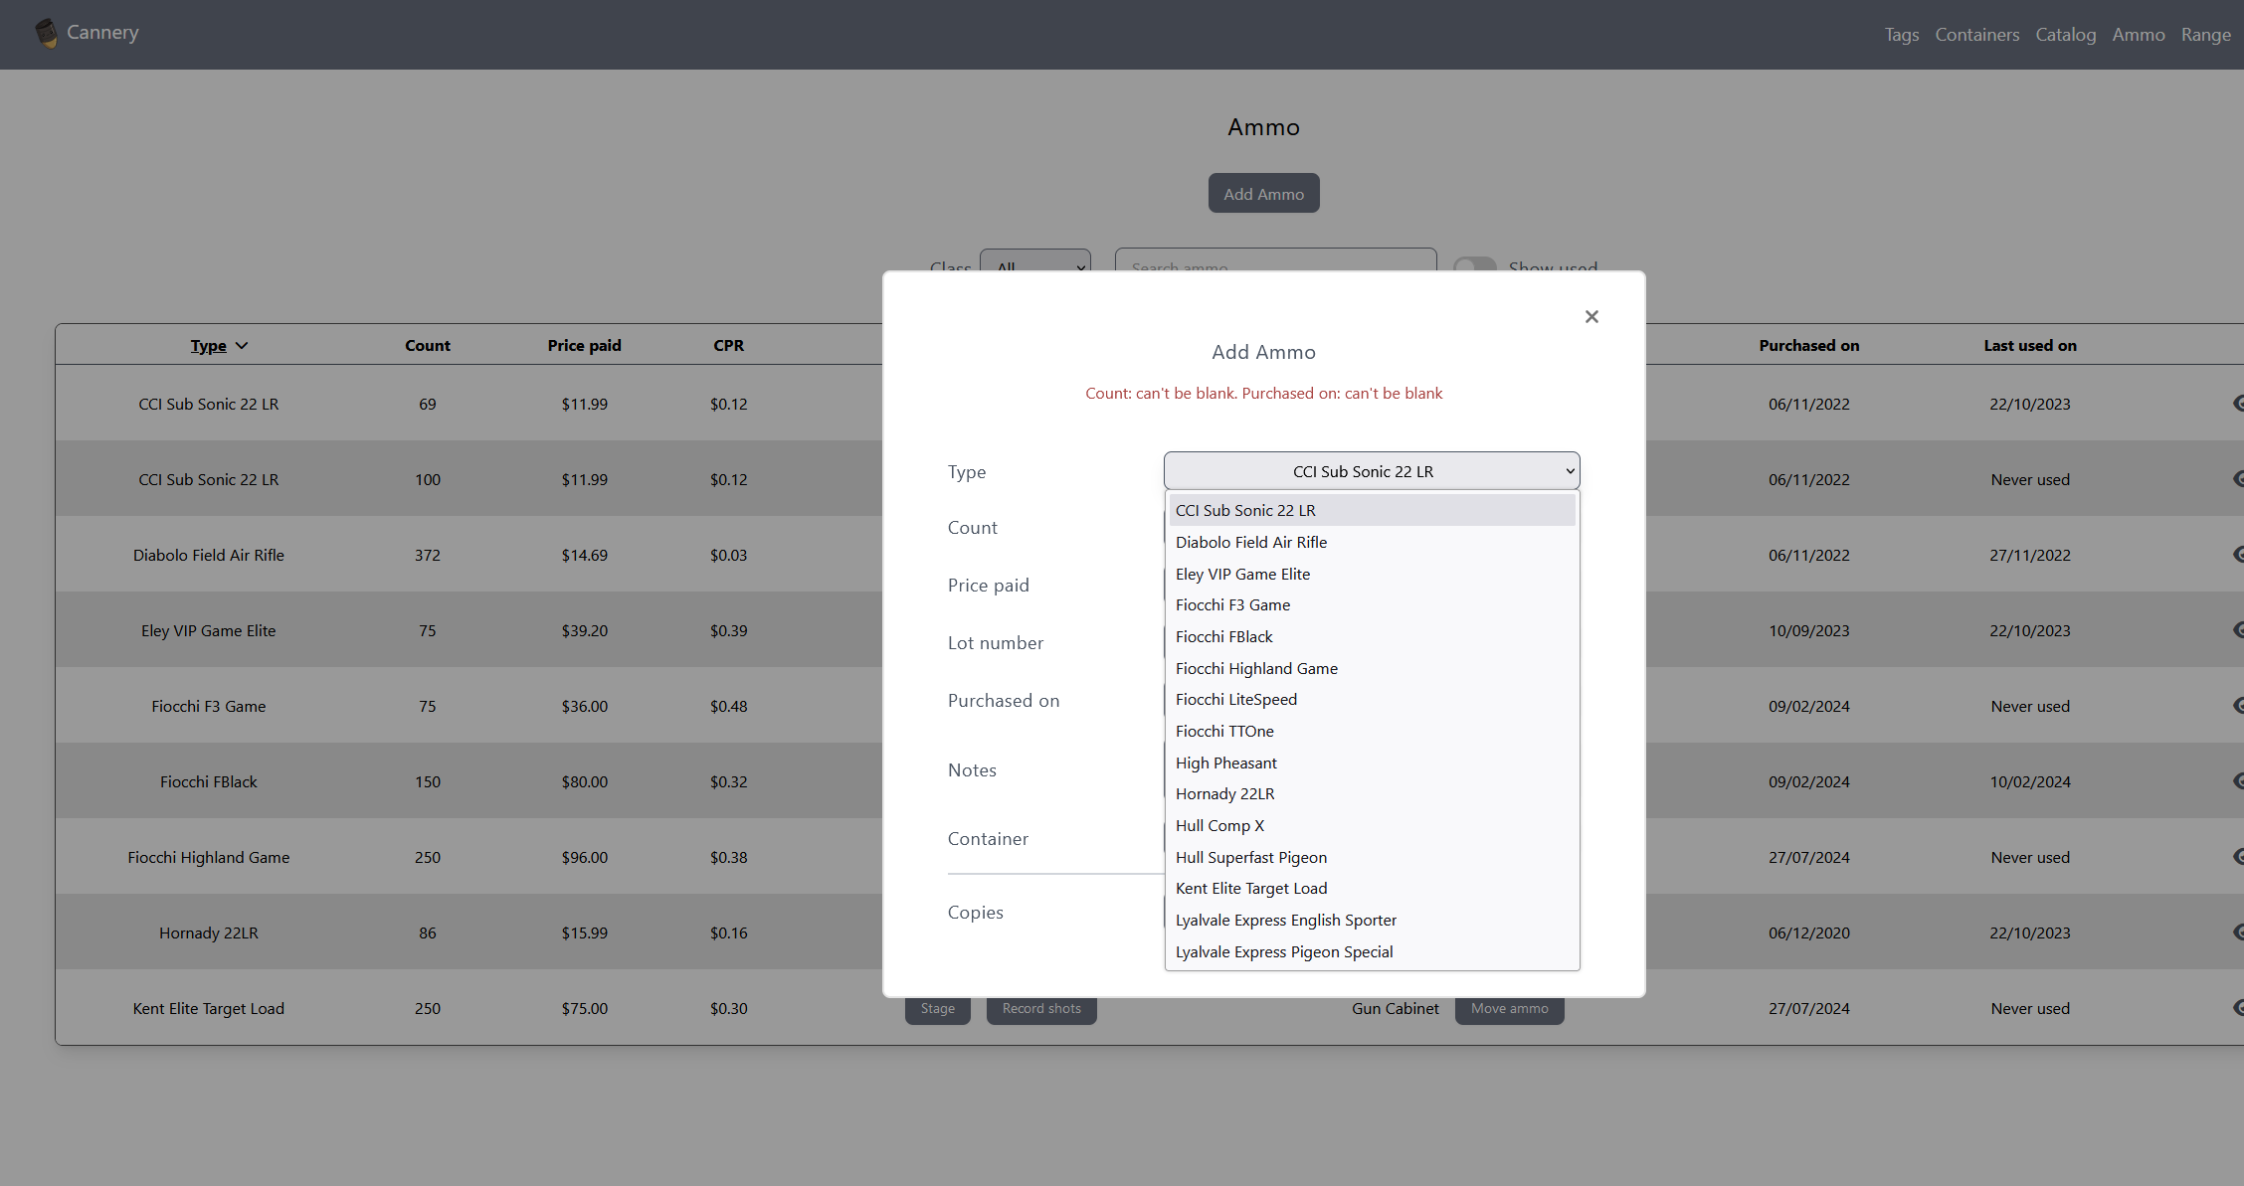Click the Cannery logo icon
The width and height of the screenshot is (2244, 1186).
click(x=46, y=33)
